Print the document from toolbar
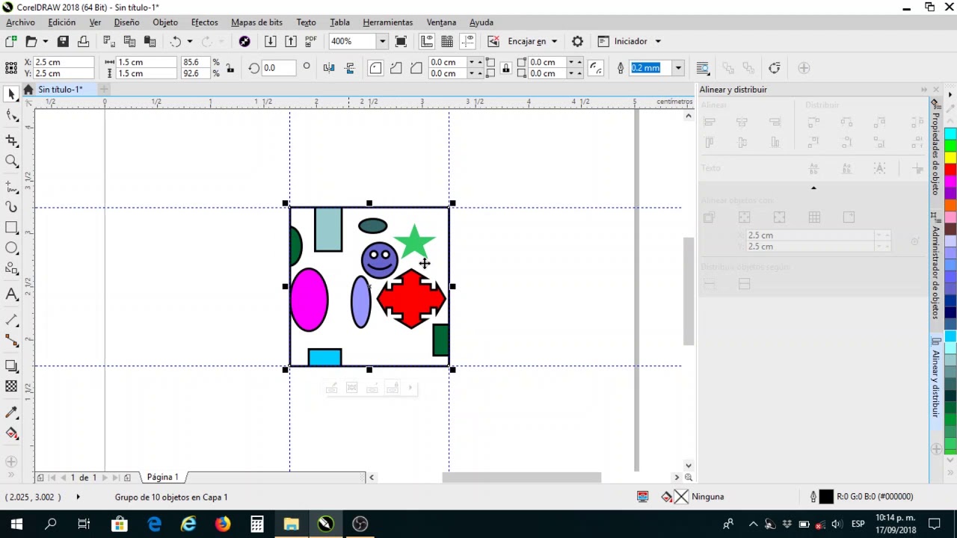 point(84,41)
